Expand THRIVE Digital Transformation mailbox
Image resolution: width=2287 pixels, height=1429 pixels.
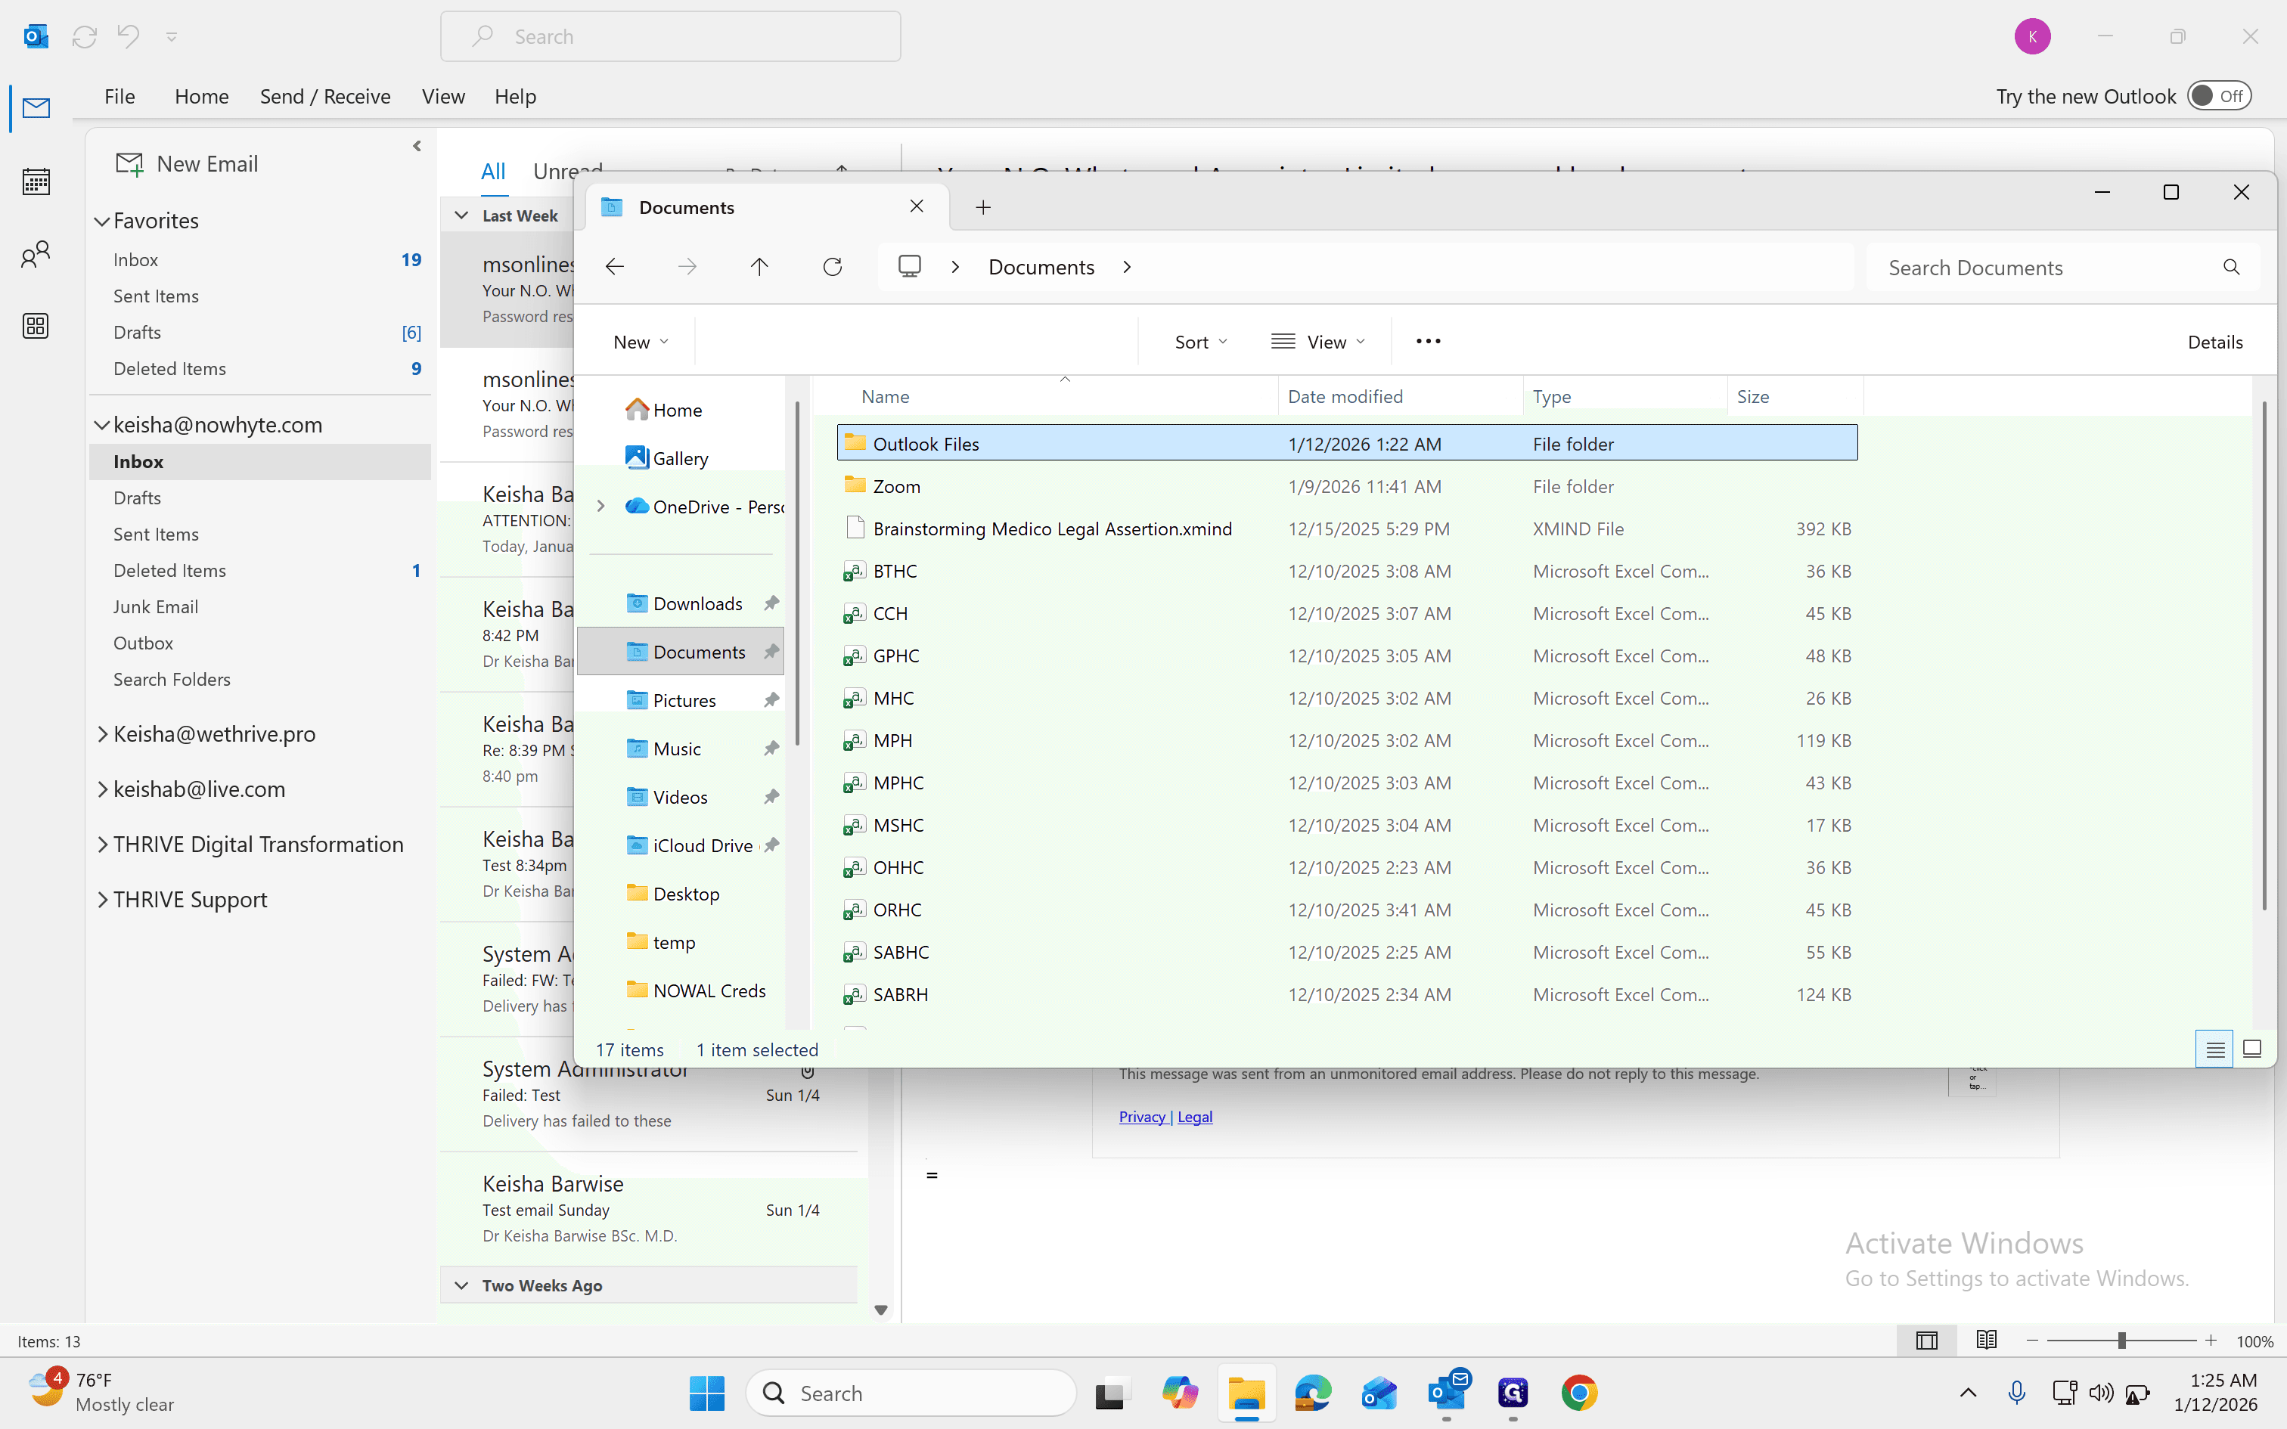(102, 845)
